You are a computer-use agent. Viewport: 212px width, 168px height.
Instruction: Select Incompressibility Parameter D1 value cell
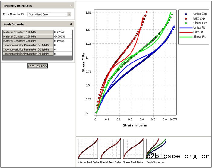(63, 45)
